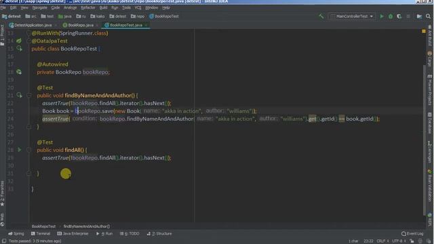Click the 'src' folder in navigation bar

point(31,16)
